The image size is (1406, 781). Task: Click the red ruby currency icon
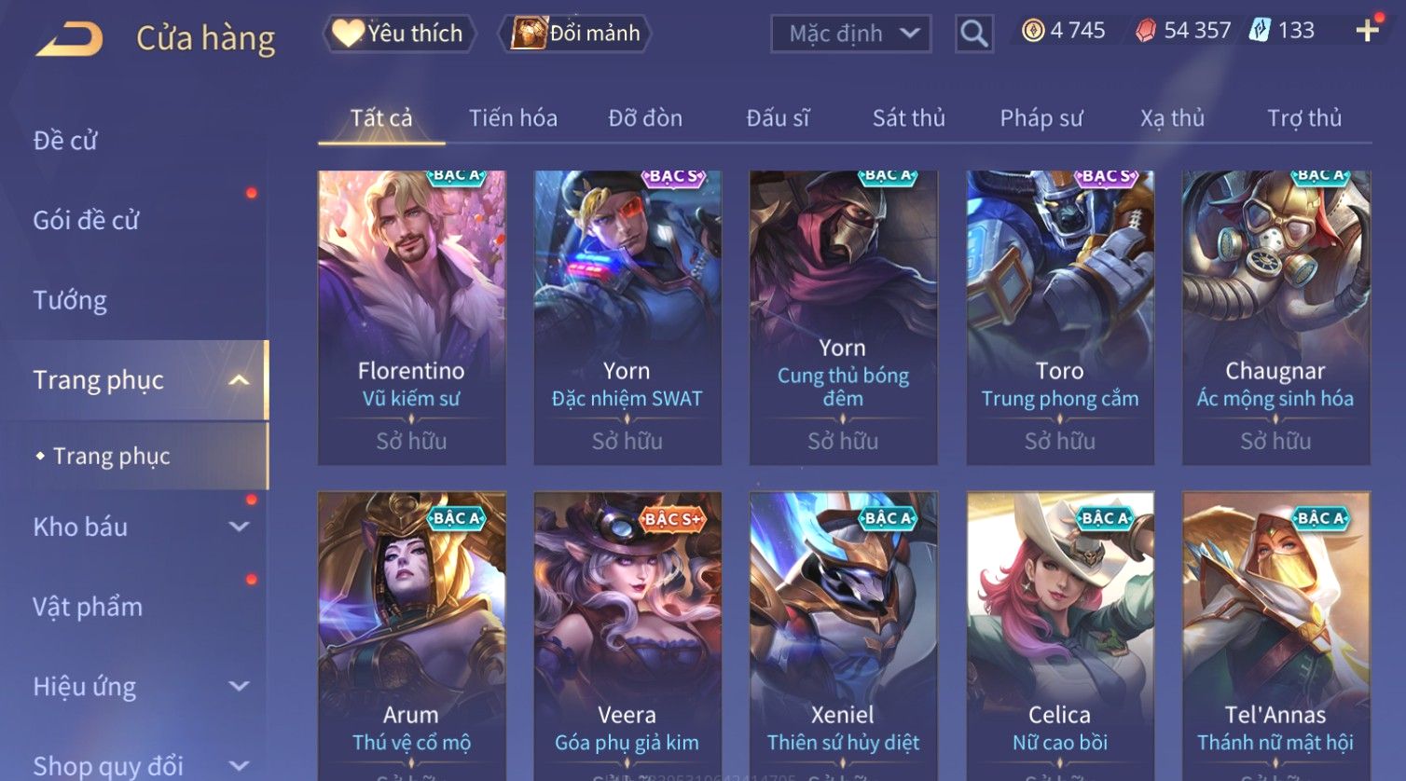click(x=1146, y=32)
